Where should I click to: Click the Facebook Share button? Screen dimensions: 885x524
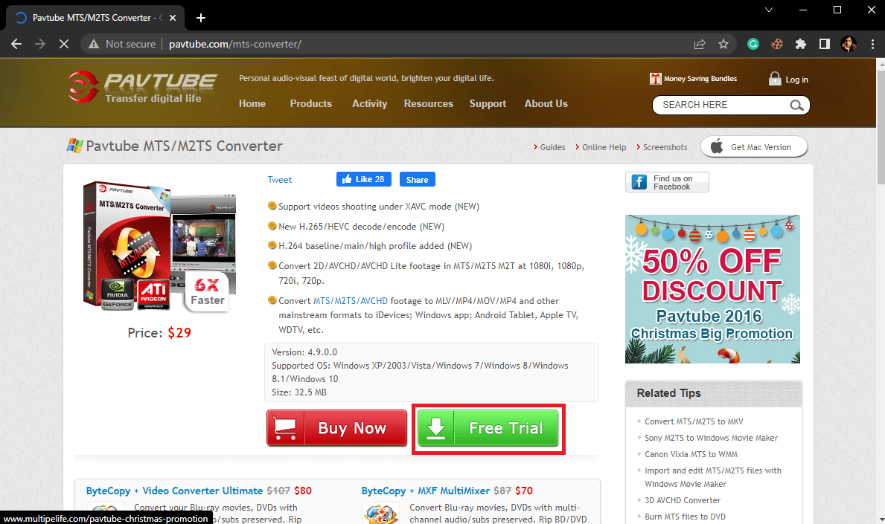(417, 179)
